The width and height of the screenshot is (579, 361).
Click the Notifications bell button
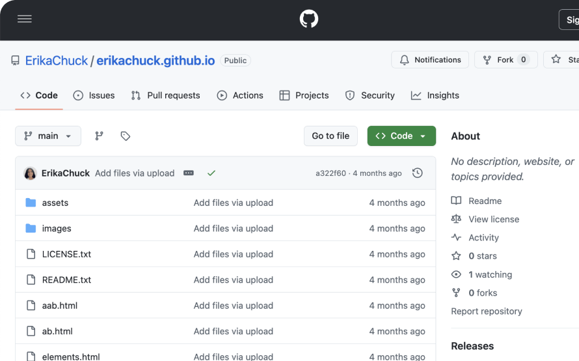pos(430,59)
